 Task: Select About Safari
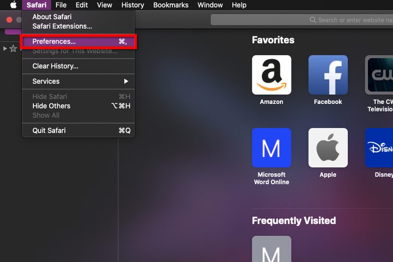point(79,16)
